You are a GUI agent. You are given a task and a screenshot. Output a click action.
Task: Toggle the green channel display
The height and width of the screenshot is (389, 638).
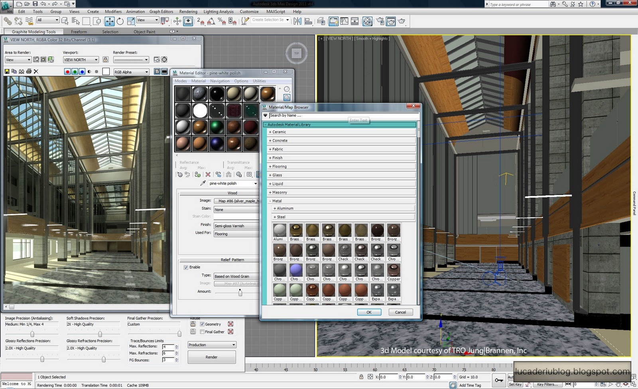tap(75, 72)
